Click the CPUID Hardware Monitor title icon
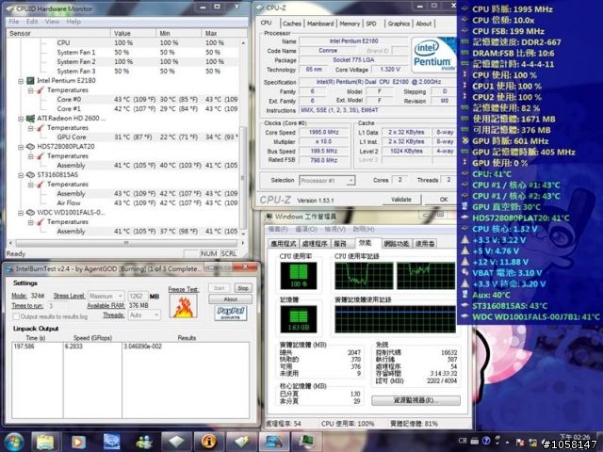This screenshot has width=603, height=452. pyautogui.click(x=10, y=8)
